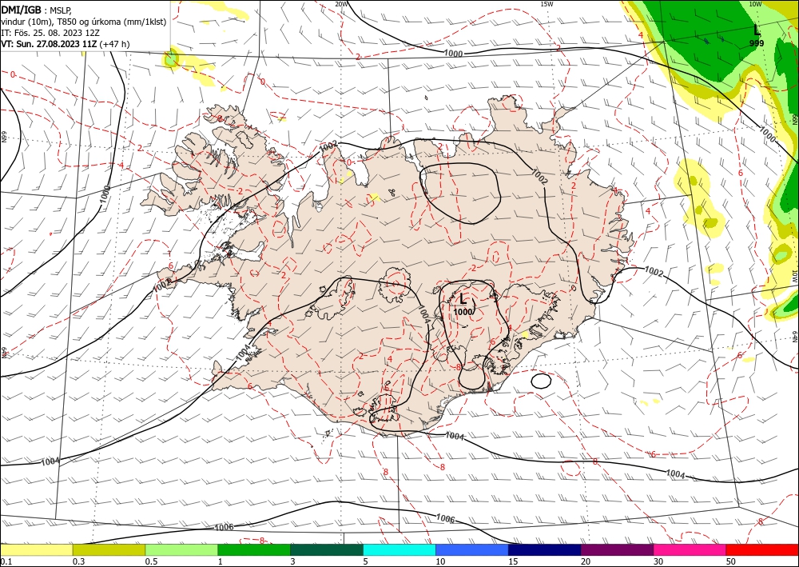The image size is (799, 567).
Task: Click the 'vindur (10m), T850 og úrkoma' header line
Action: (84, 22)
